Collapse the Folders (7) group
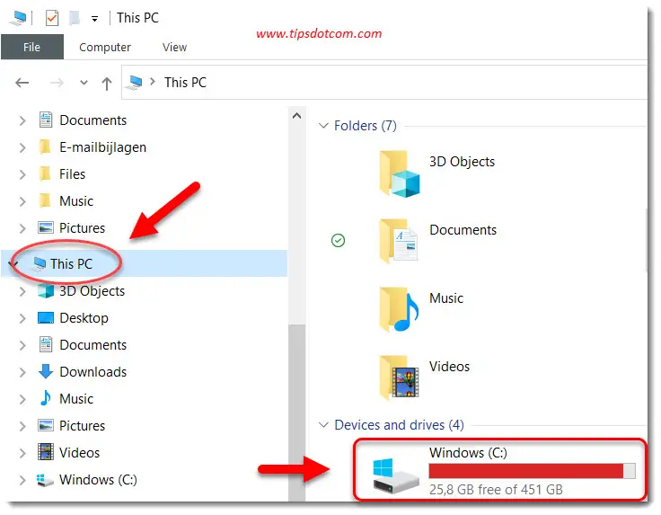The height and width of the screenshot is (515, 661). coord(323,126)
